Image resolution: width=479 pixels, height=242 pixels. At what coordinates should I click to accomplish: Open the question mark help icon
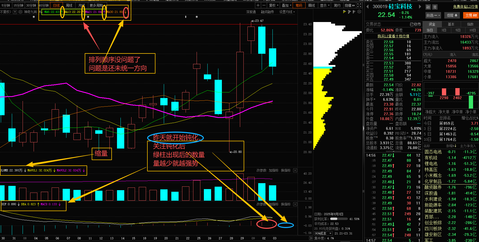[x=15, y=12]
